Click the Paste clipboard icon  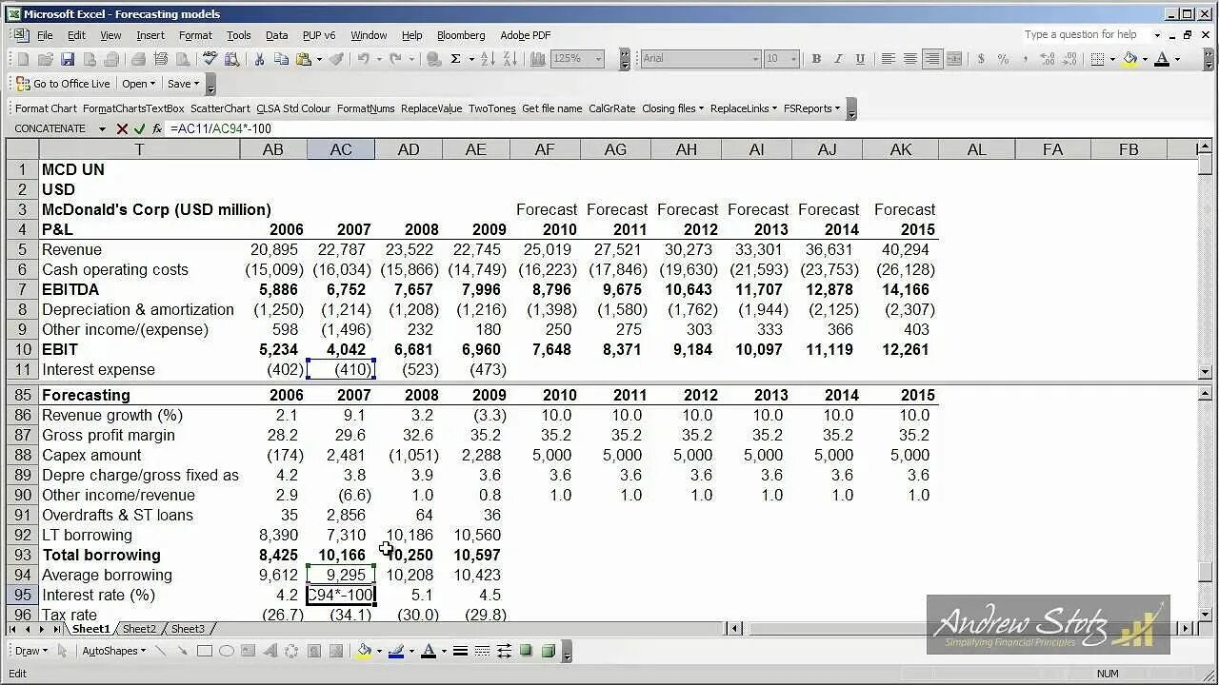tap(303, 59)
